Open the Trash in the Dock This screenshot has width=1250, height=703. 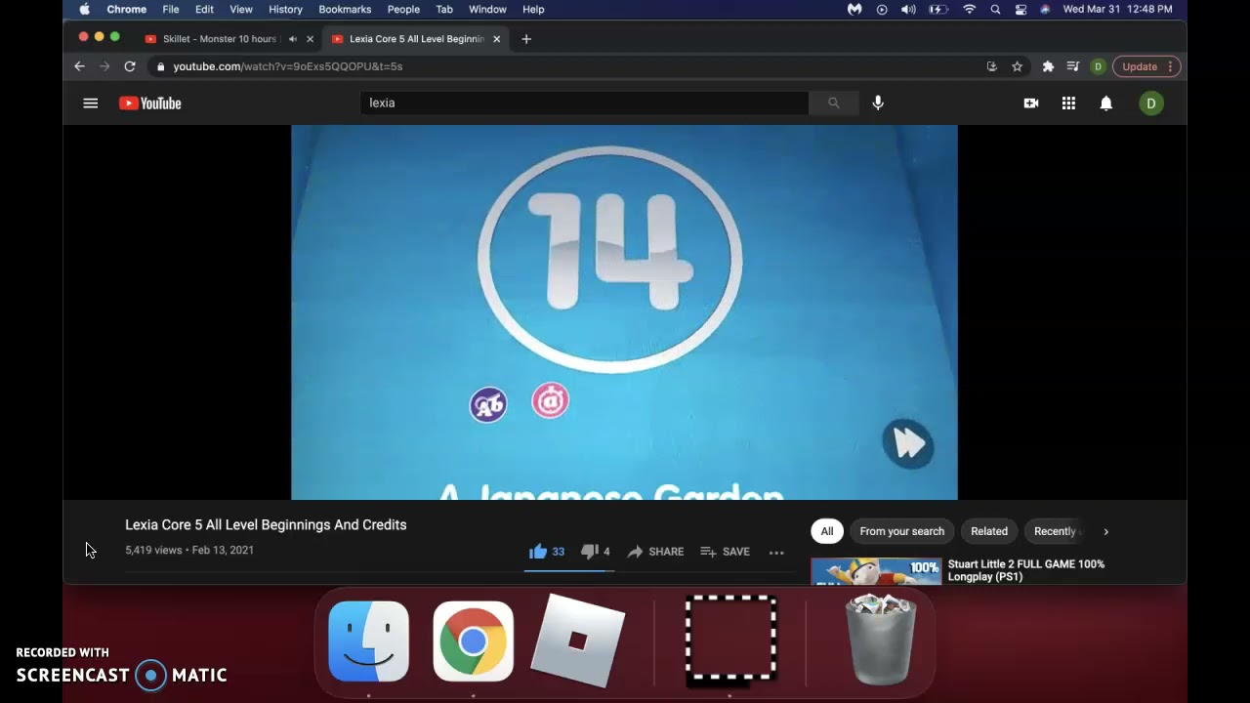pos(881,640)
